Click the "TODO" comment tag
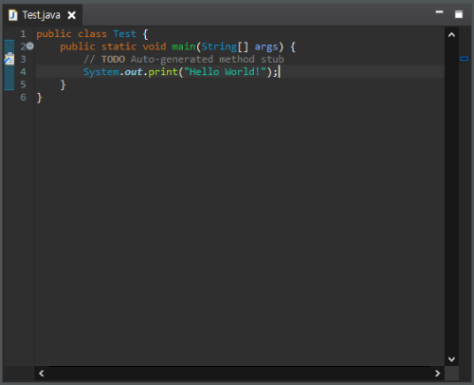The height and width of the screenshot is (385, 474). (x=113, y=59)
